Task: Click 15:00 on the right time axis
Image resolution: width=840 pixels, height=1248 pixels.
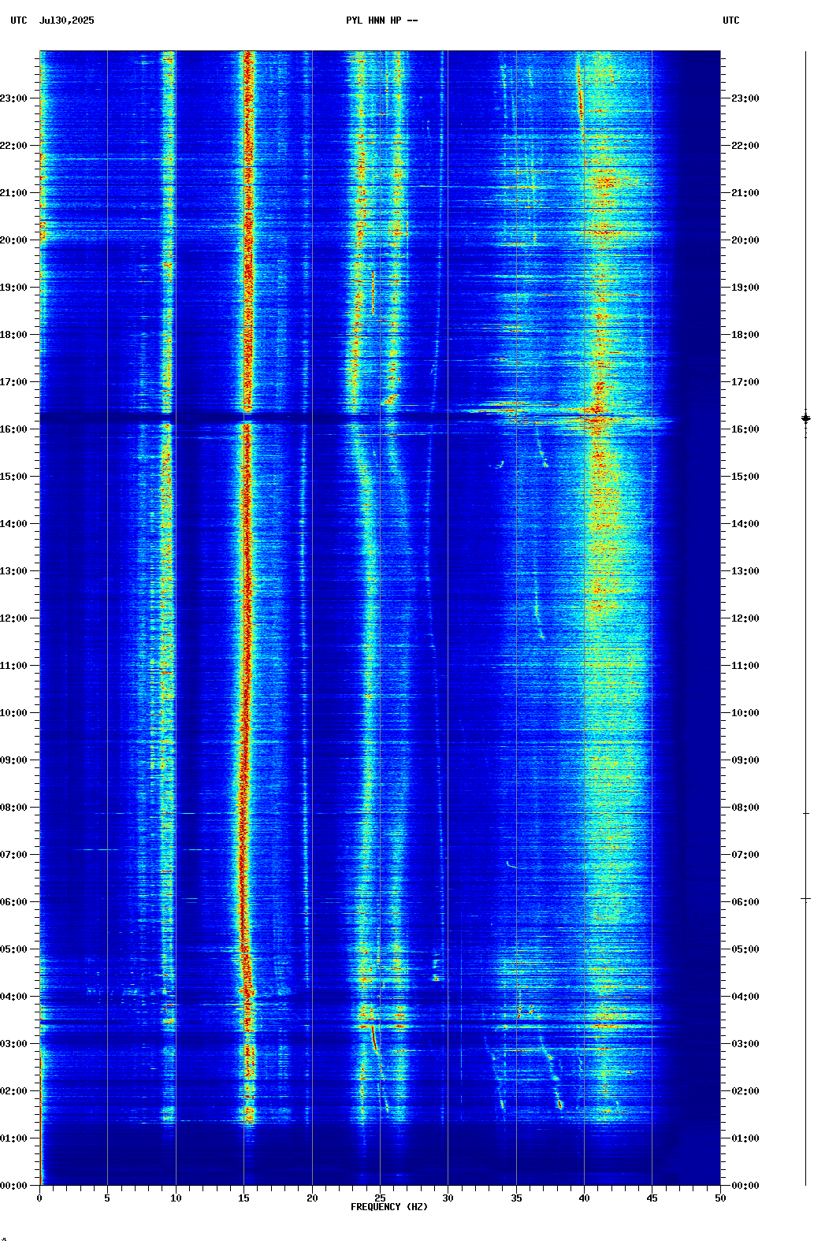Action: tap(745, 477)
